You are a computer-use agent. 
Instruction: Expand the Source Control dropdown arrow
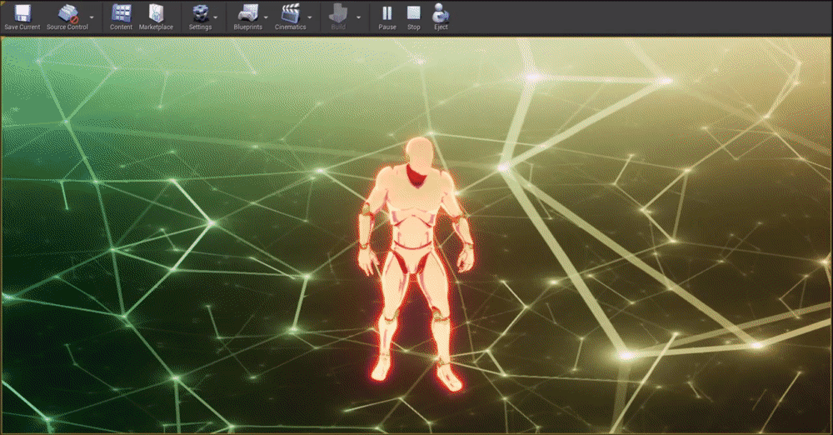click(x=92, y=17)
